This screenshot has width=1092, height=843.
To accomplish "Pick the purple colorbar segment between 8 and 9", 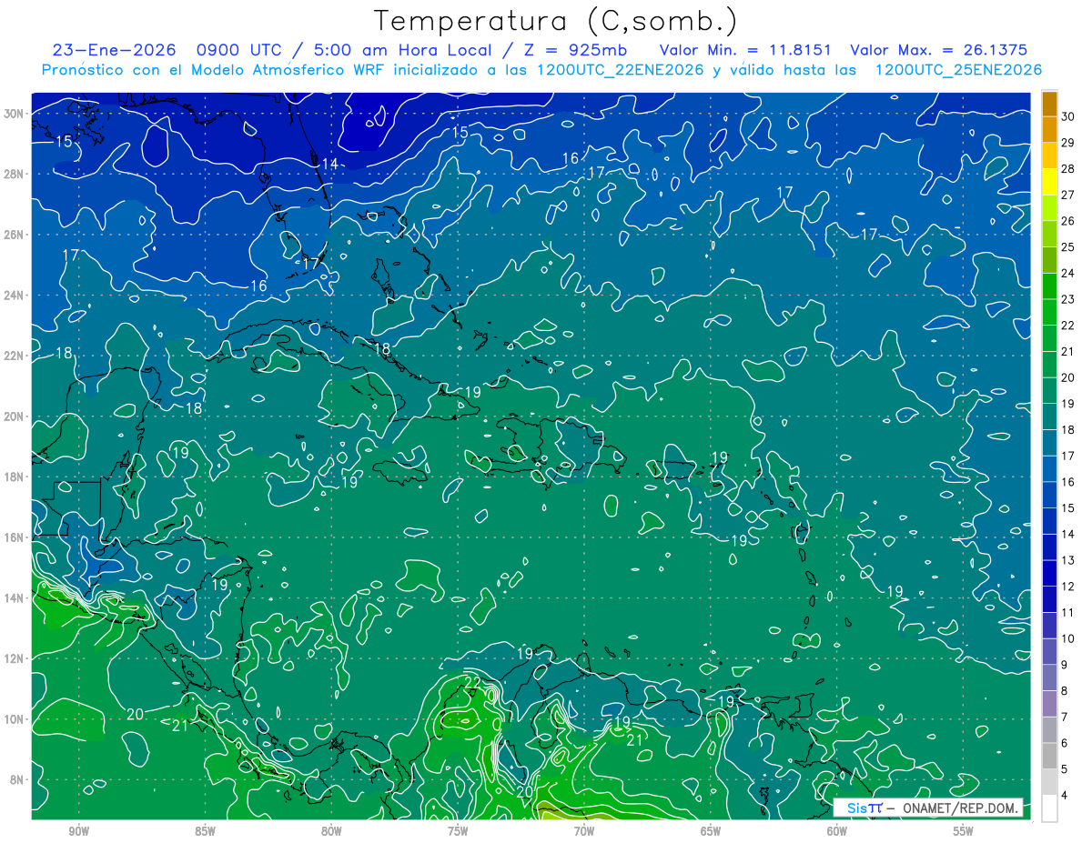I will [1049, 678].
